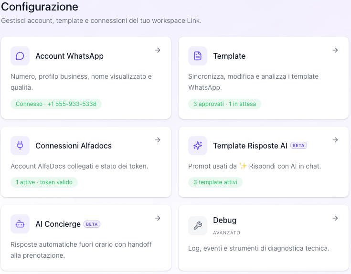Click the '3 template attivi' status badge
This screenshot has width=351, height=274.
215,182
